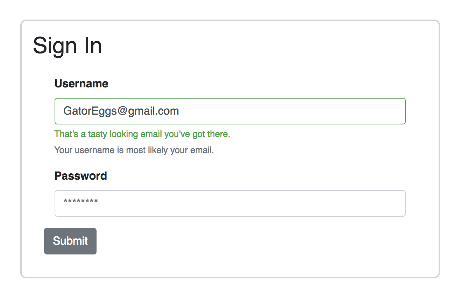Click the gray username hint text
The height and width of the screenshot is (302, 475).
tap(134, 150)
